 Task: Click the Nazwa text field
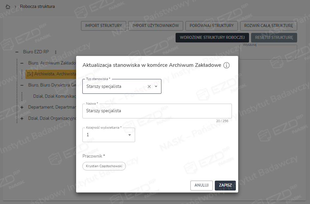[157, 111]
